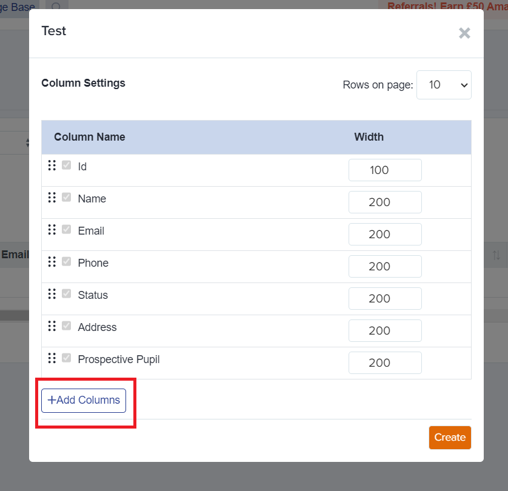
Task: Grab the drag handle for the Name row
Action: pos(52,197)
